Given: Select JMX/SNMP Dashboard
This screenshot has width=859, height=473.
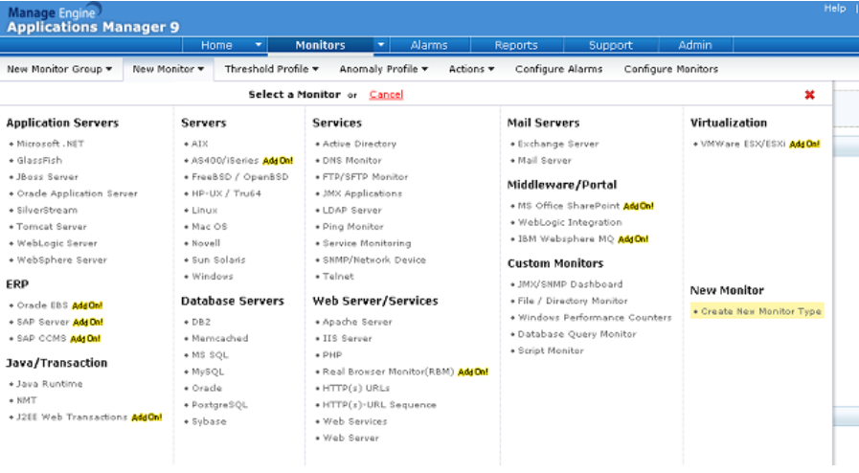Looking at the screenshot, I should pyautogui.click(x=571, y=284).
